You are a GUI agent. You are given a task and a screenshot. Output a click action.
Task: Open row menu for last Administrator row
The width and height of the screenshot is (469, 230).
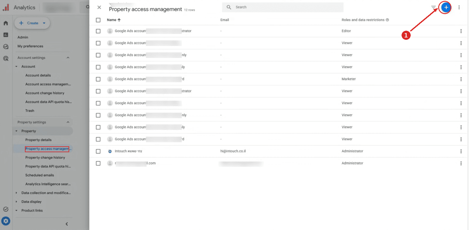click(461, 163)
